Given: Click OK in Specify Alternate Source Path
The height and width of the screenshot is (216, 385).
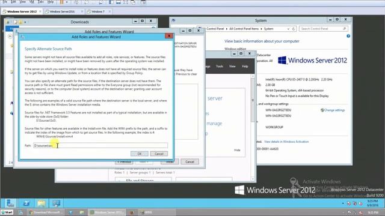Looking at the screenshot, I should [x=139, y=154].
